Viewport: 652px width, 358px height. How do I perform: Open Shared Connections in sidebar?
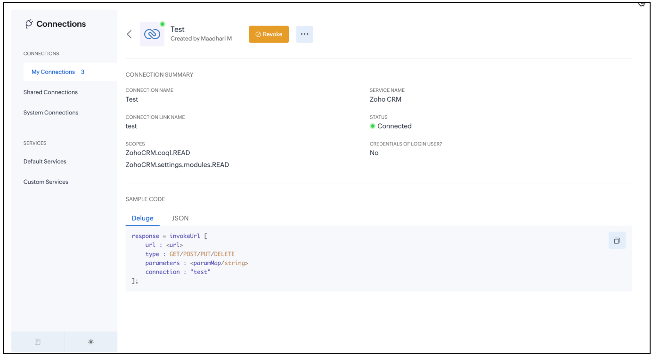coord(50,92)
